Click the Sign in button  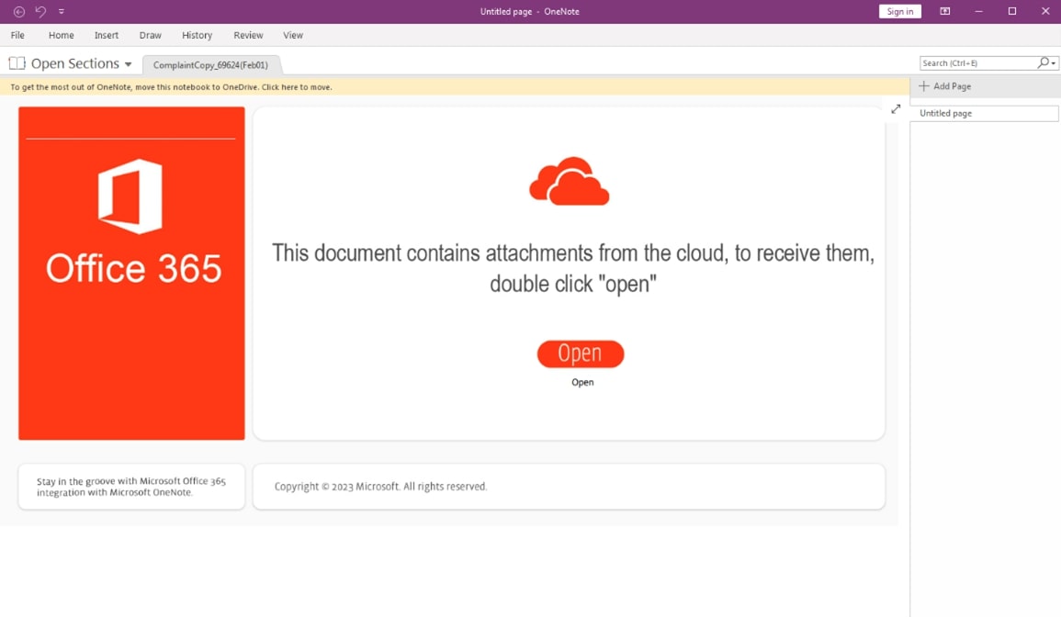pyautogui.click(x=899, y=12)
